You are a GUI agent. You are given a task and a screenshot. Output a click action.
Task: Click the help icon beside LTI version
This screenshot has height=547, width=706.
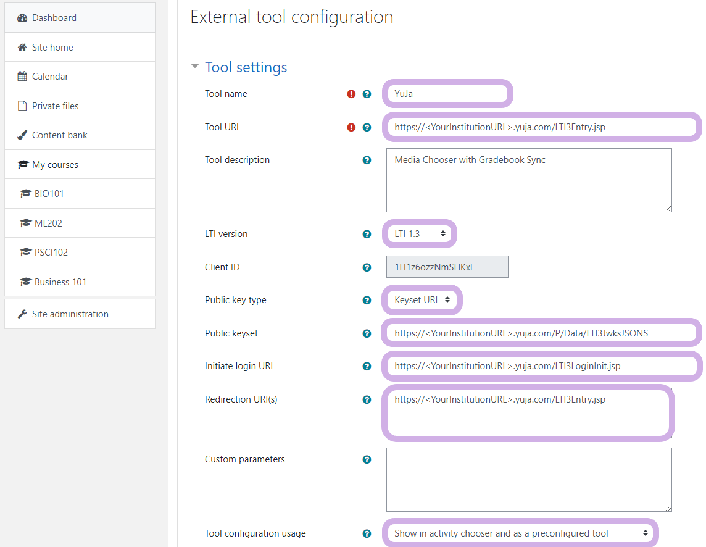pyautogui.click(x=367, y=234)
